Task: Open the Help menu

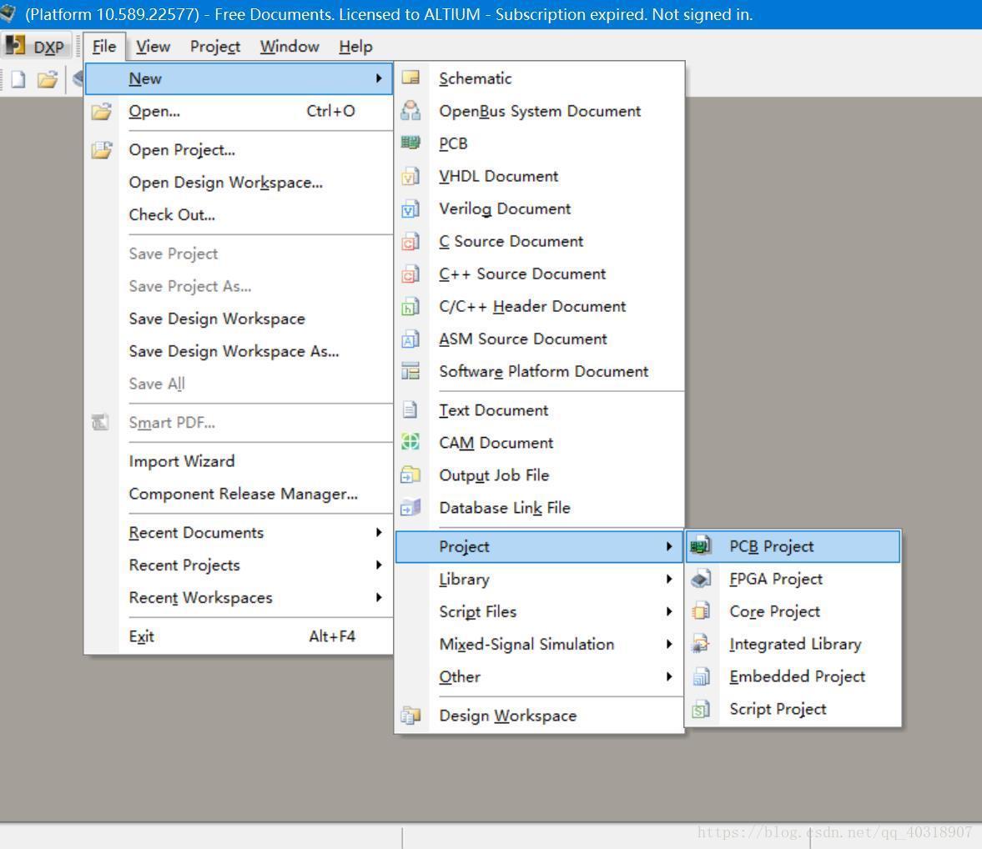Action: point(355,47)
